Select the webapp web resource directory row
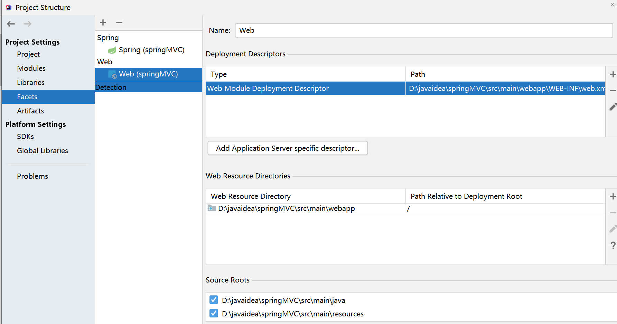Screen dimensions: 617x324 pos(286,209)
